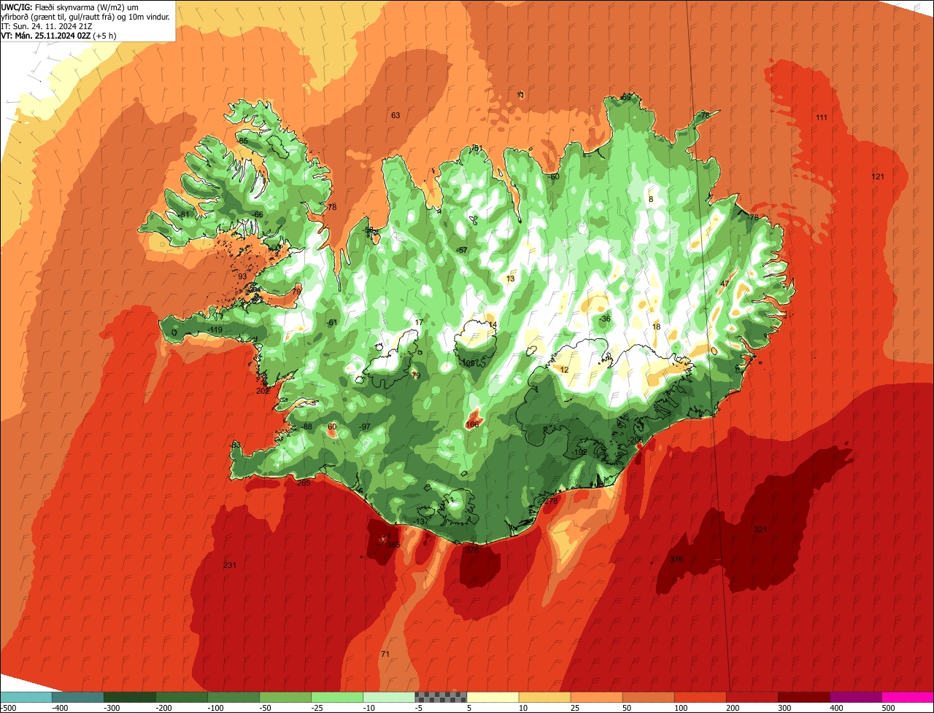
Task: Click the '-206' value on the southeast coast
Action: click(636, 440)
